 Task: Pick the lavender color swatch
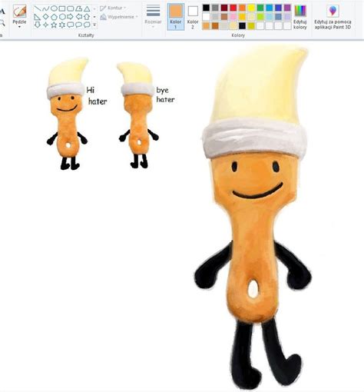tap(287, 17)
